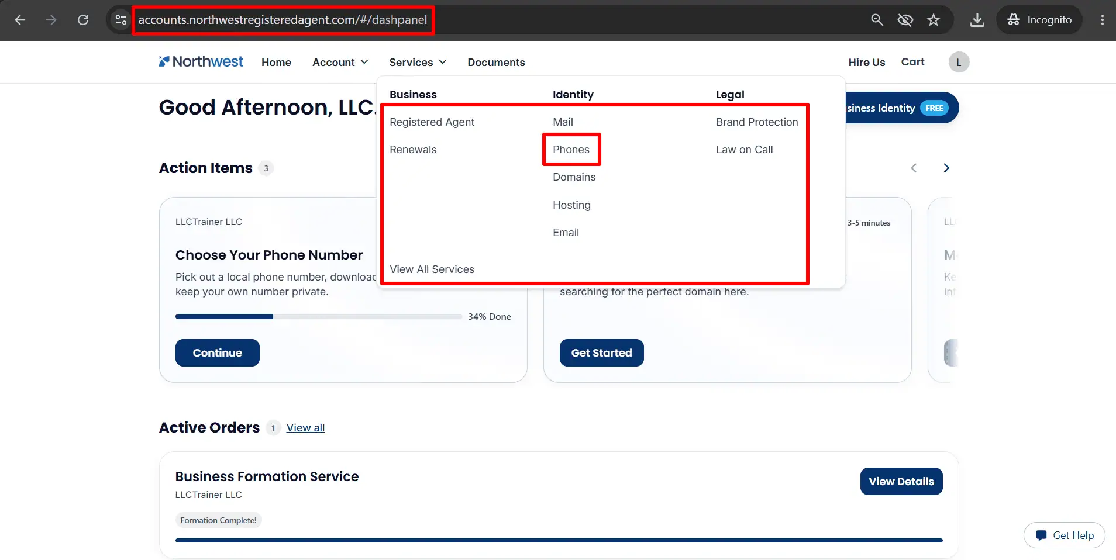Click the address bar URL field
The height and width of the screenshot is (560, 1116).
pos(283,20)
